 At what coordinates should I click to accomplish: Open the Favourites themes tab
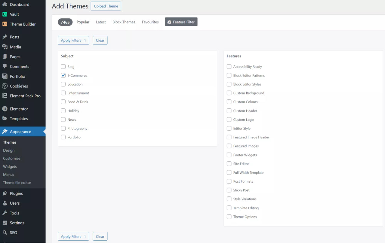click(x=150, y=22)
